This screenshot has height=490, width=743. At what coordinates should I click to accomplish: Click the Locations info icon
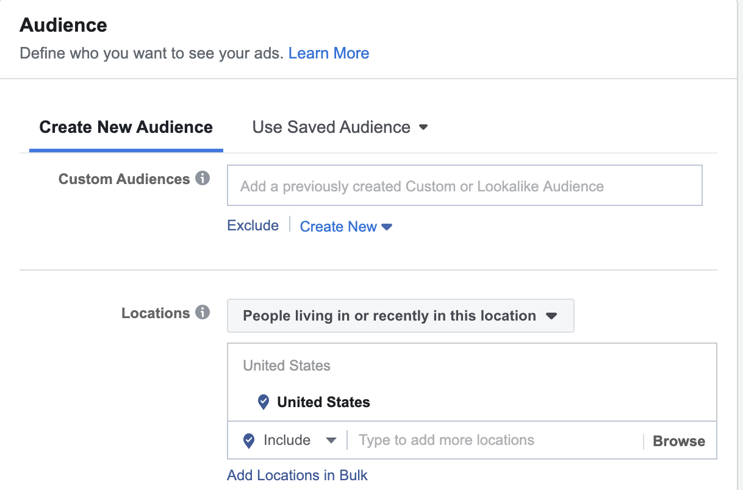tap(203, 313)
